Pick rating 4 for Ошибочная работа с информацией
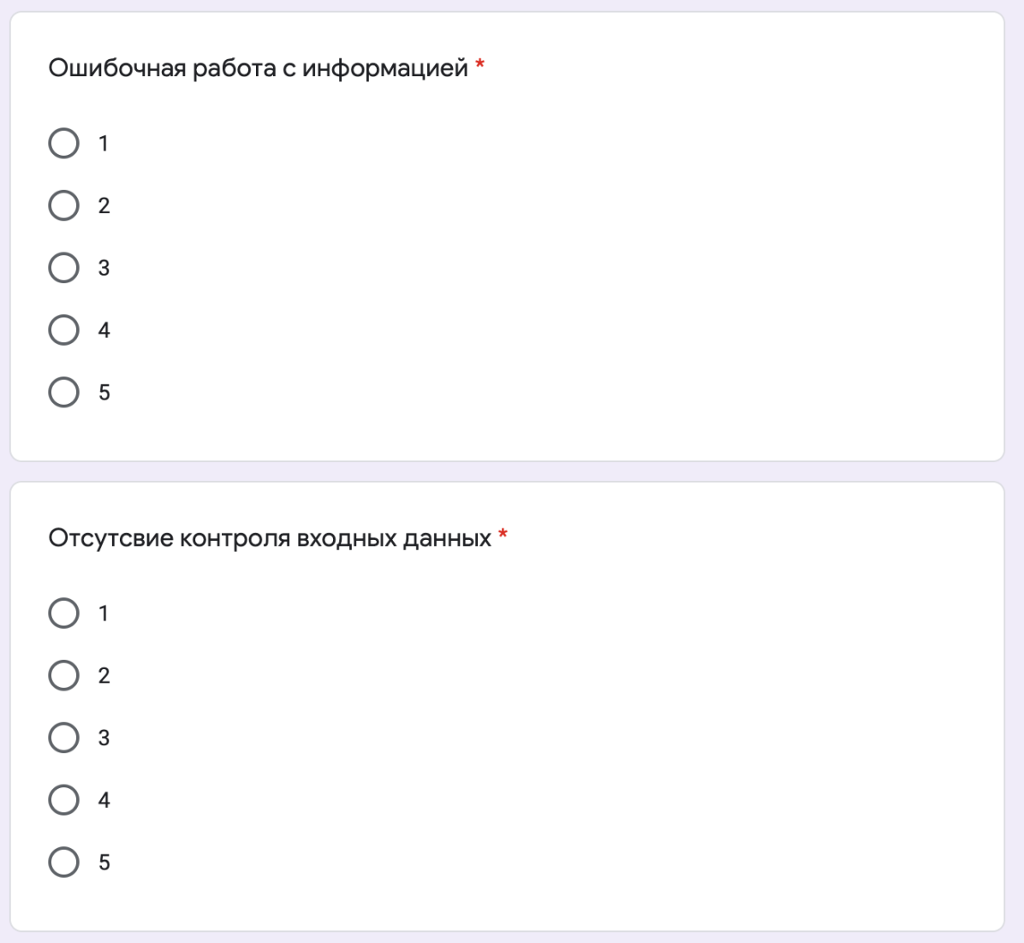 coord(64,329)
